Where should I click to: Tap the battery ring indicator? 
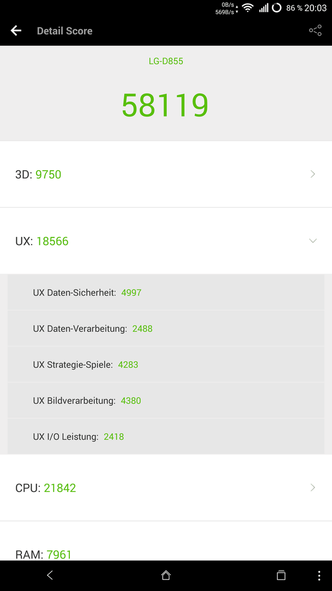(x=277, y=8)
